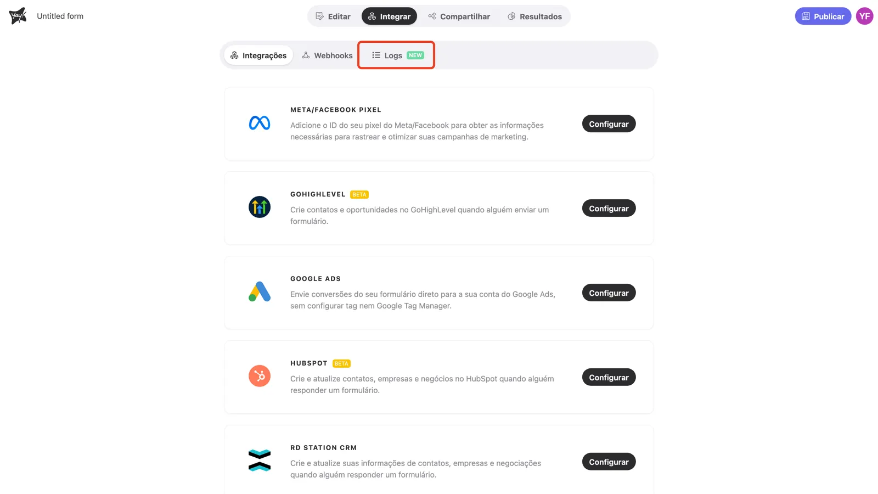
Task: Click the BETA badge beside GoHighLevel
Action: (359, 195)
